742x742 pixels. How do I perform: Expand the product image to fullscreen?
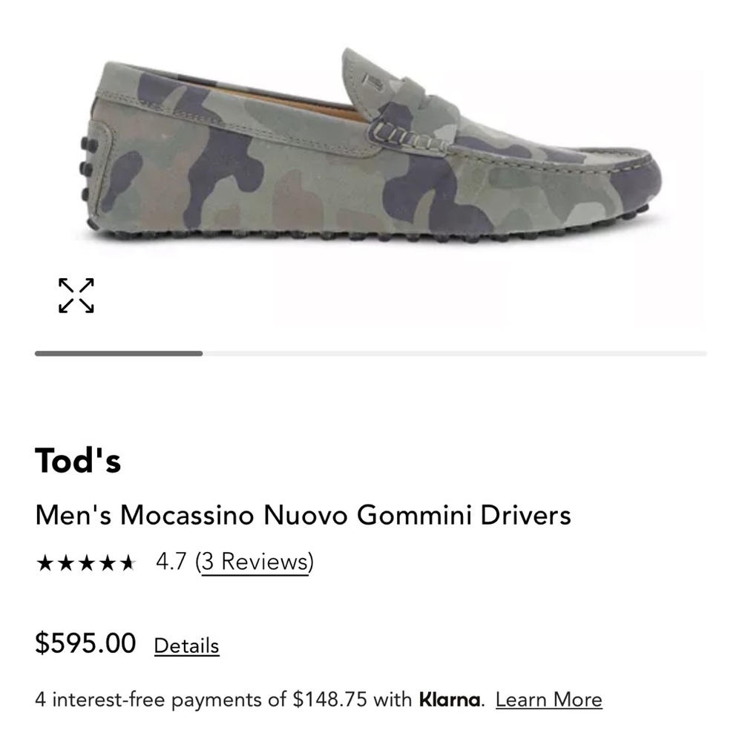78,295
